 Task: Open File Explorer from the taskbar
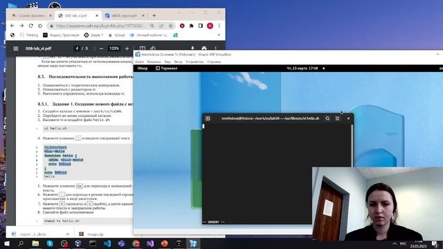tap(35, 243)
